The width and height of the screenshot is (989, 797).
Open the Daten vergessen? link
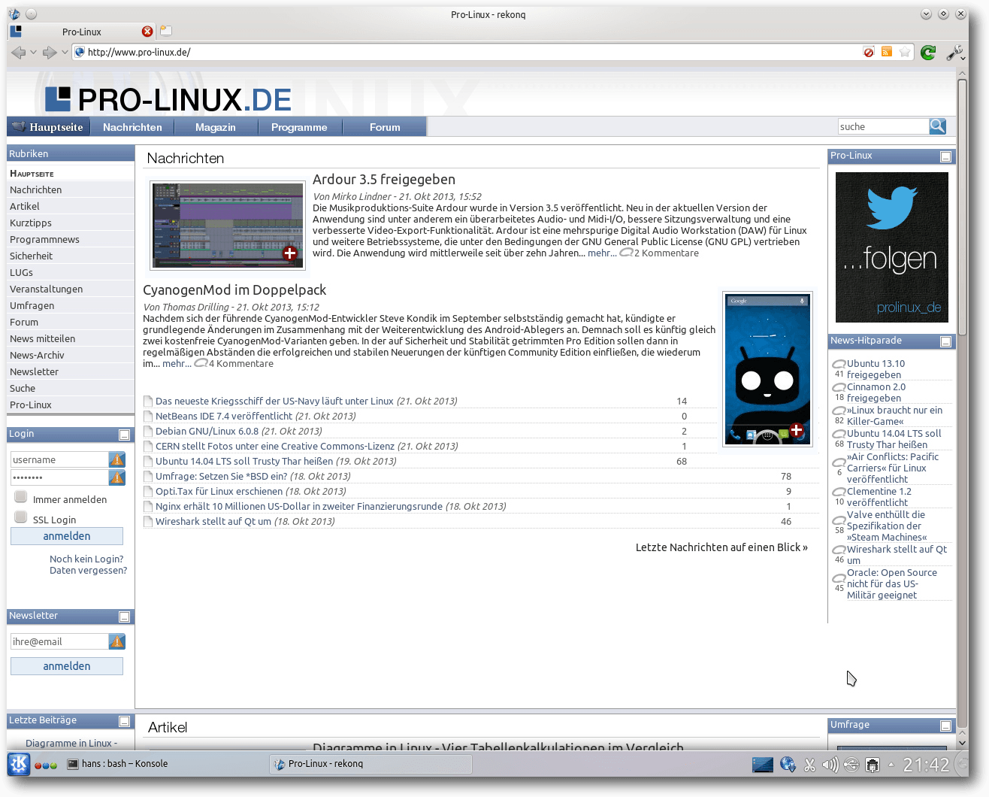click(x=88, y=570)
